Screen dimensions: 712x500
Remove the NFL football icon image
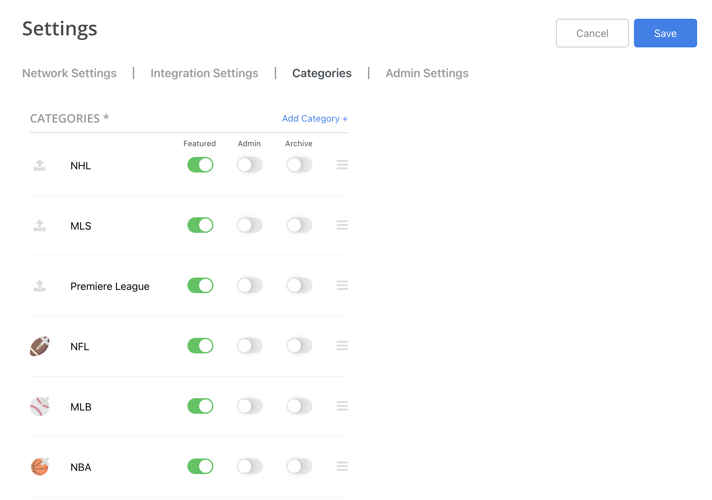click(45, 340)
